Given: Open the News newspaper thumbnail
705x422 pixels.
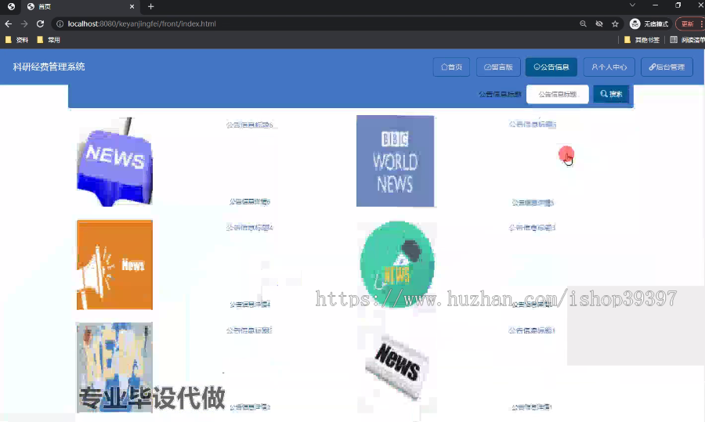Looking at the screenshot, I should click(396, 368).
